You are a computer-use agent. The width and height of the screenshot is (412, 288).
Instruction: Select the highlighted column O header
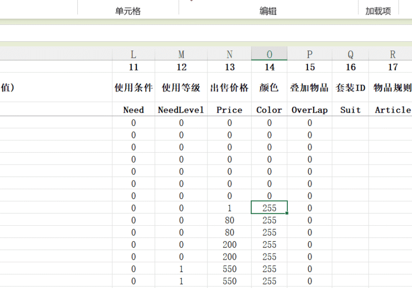(x=269, y=54)
